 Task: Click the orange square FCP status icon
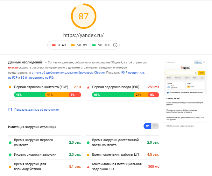(10, 87)
